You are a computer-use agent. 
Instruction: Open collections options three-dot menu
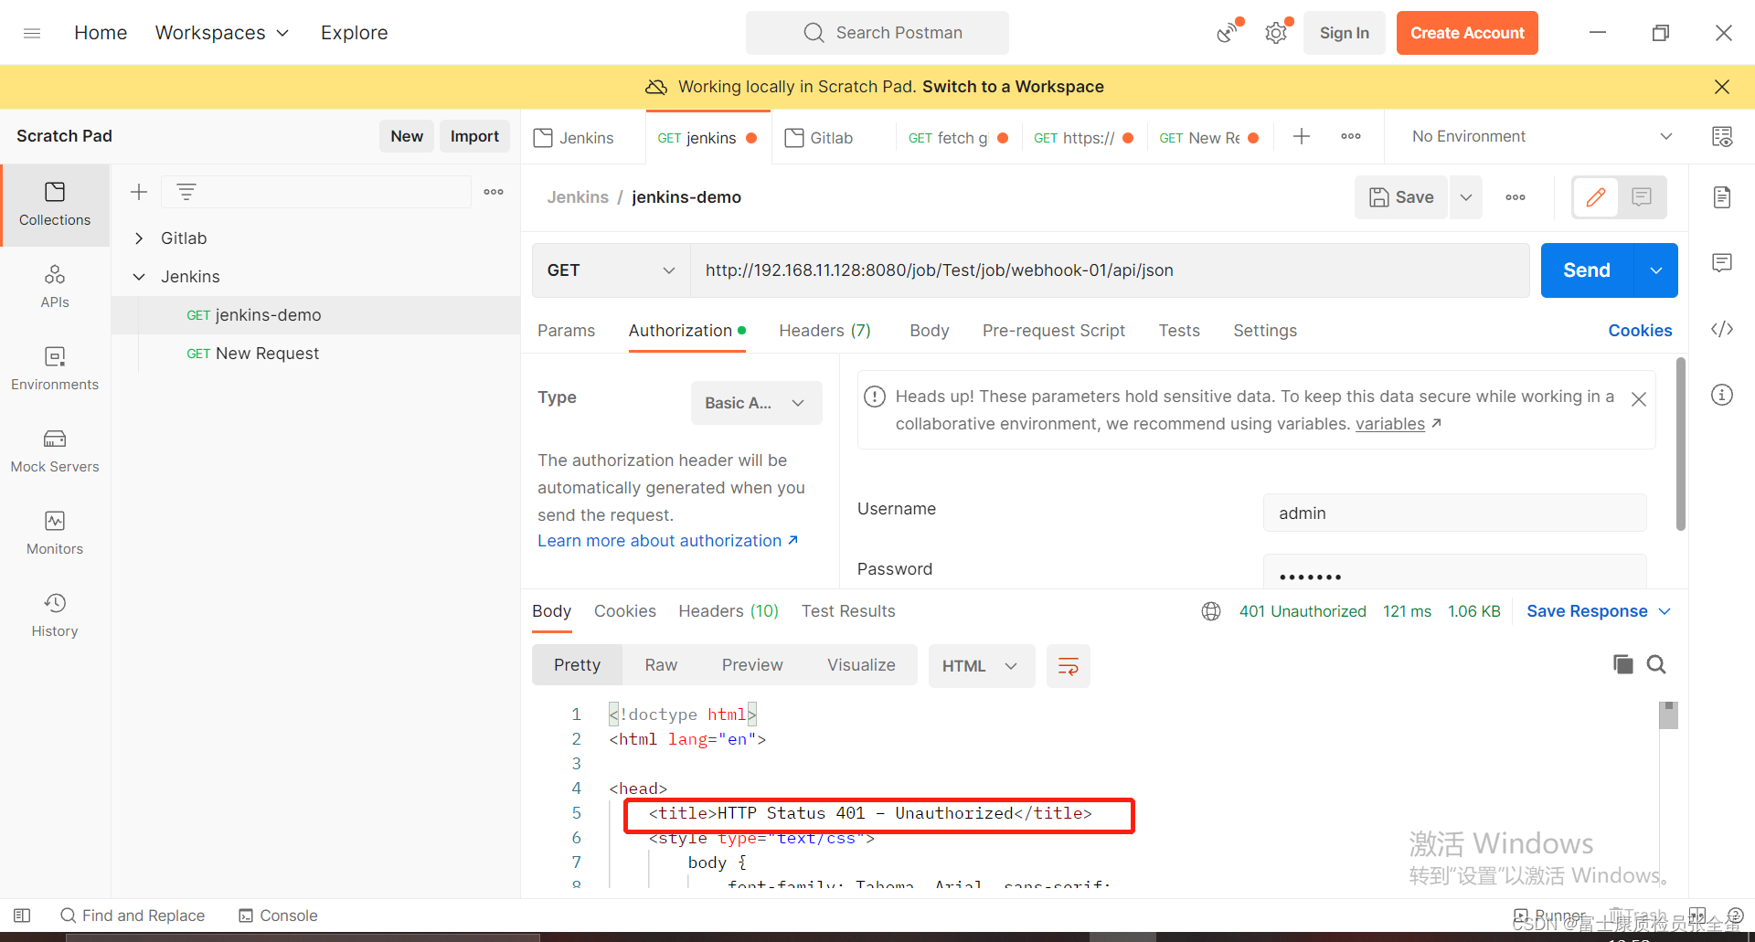pyautogui.click(x=494, y=192)
